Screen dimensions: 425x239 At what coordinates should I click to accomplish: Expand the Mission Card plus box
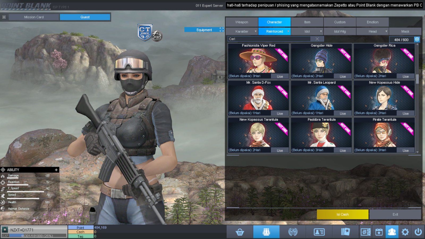click(4, 17)
